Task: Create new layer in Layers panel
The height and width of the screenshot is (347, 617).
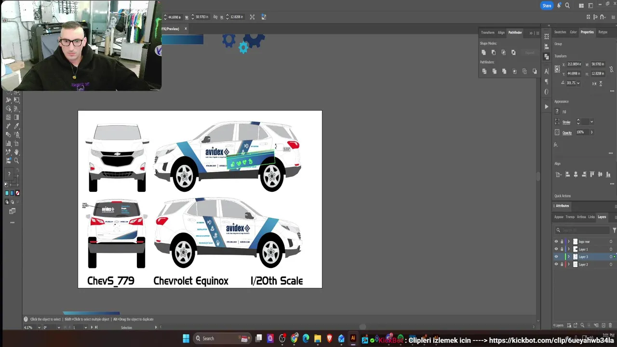Action: [x=604, y=325]
